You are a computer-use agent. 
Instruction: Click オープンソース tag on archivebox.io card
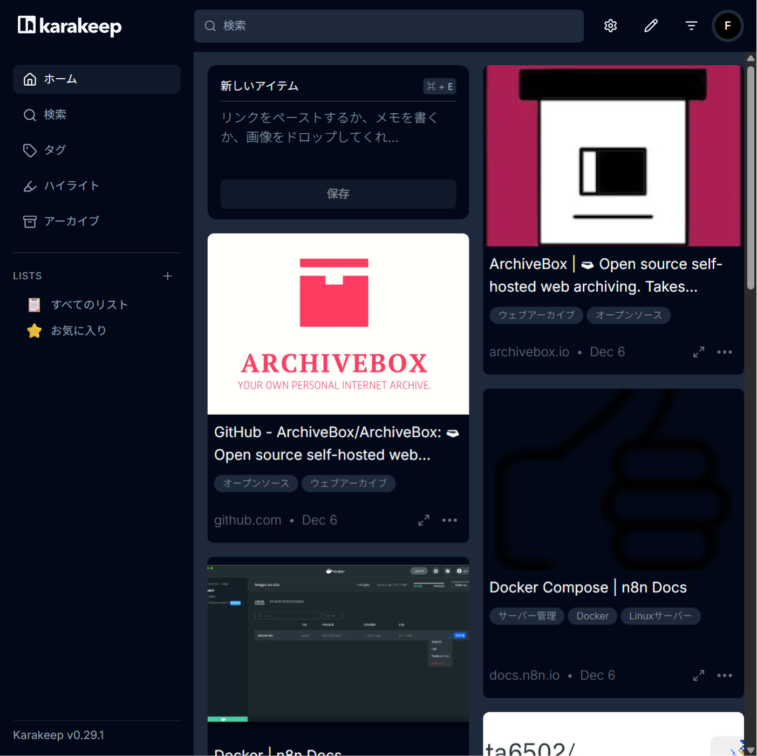(629, 315)
